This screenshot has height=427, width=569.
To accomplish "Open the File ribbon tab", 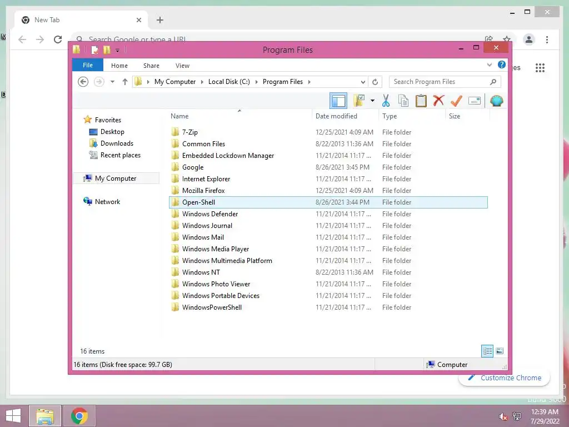I will [x=88, y=66].
